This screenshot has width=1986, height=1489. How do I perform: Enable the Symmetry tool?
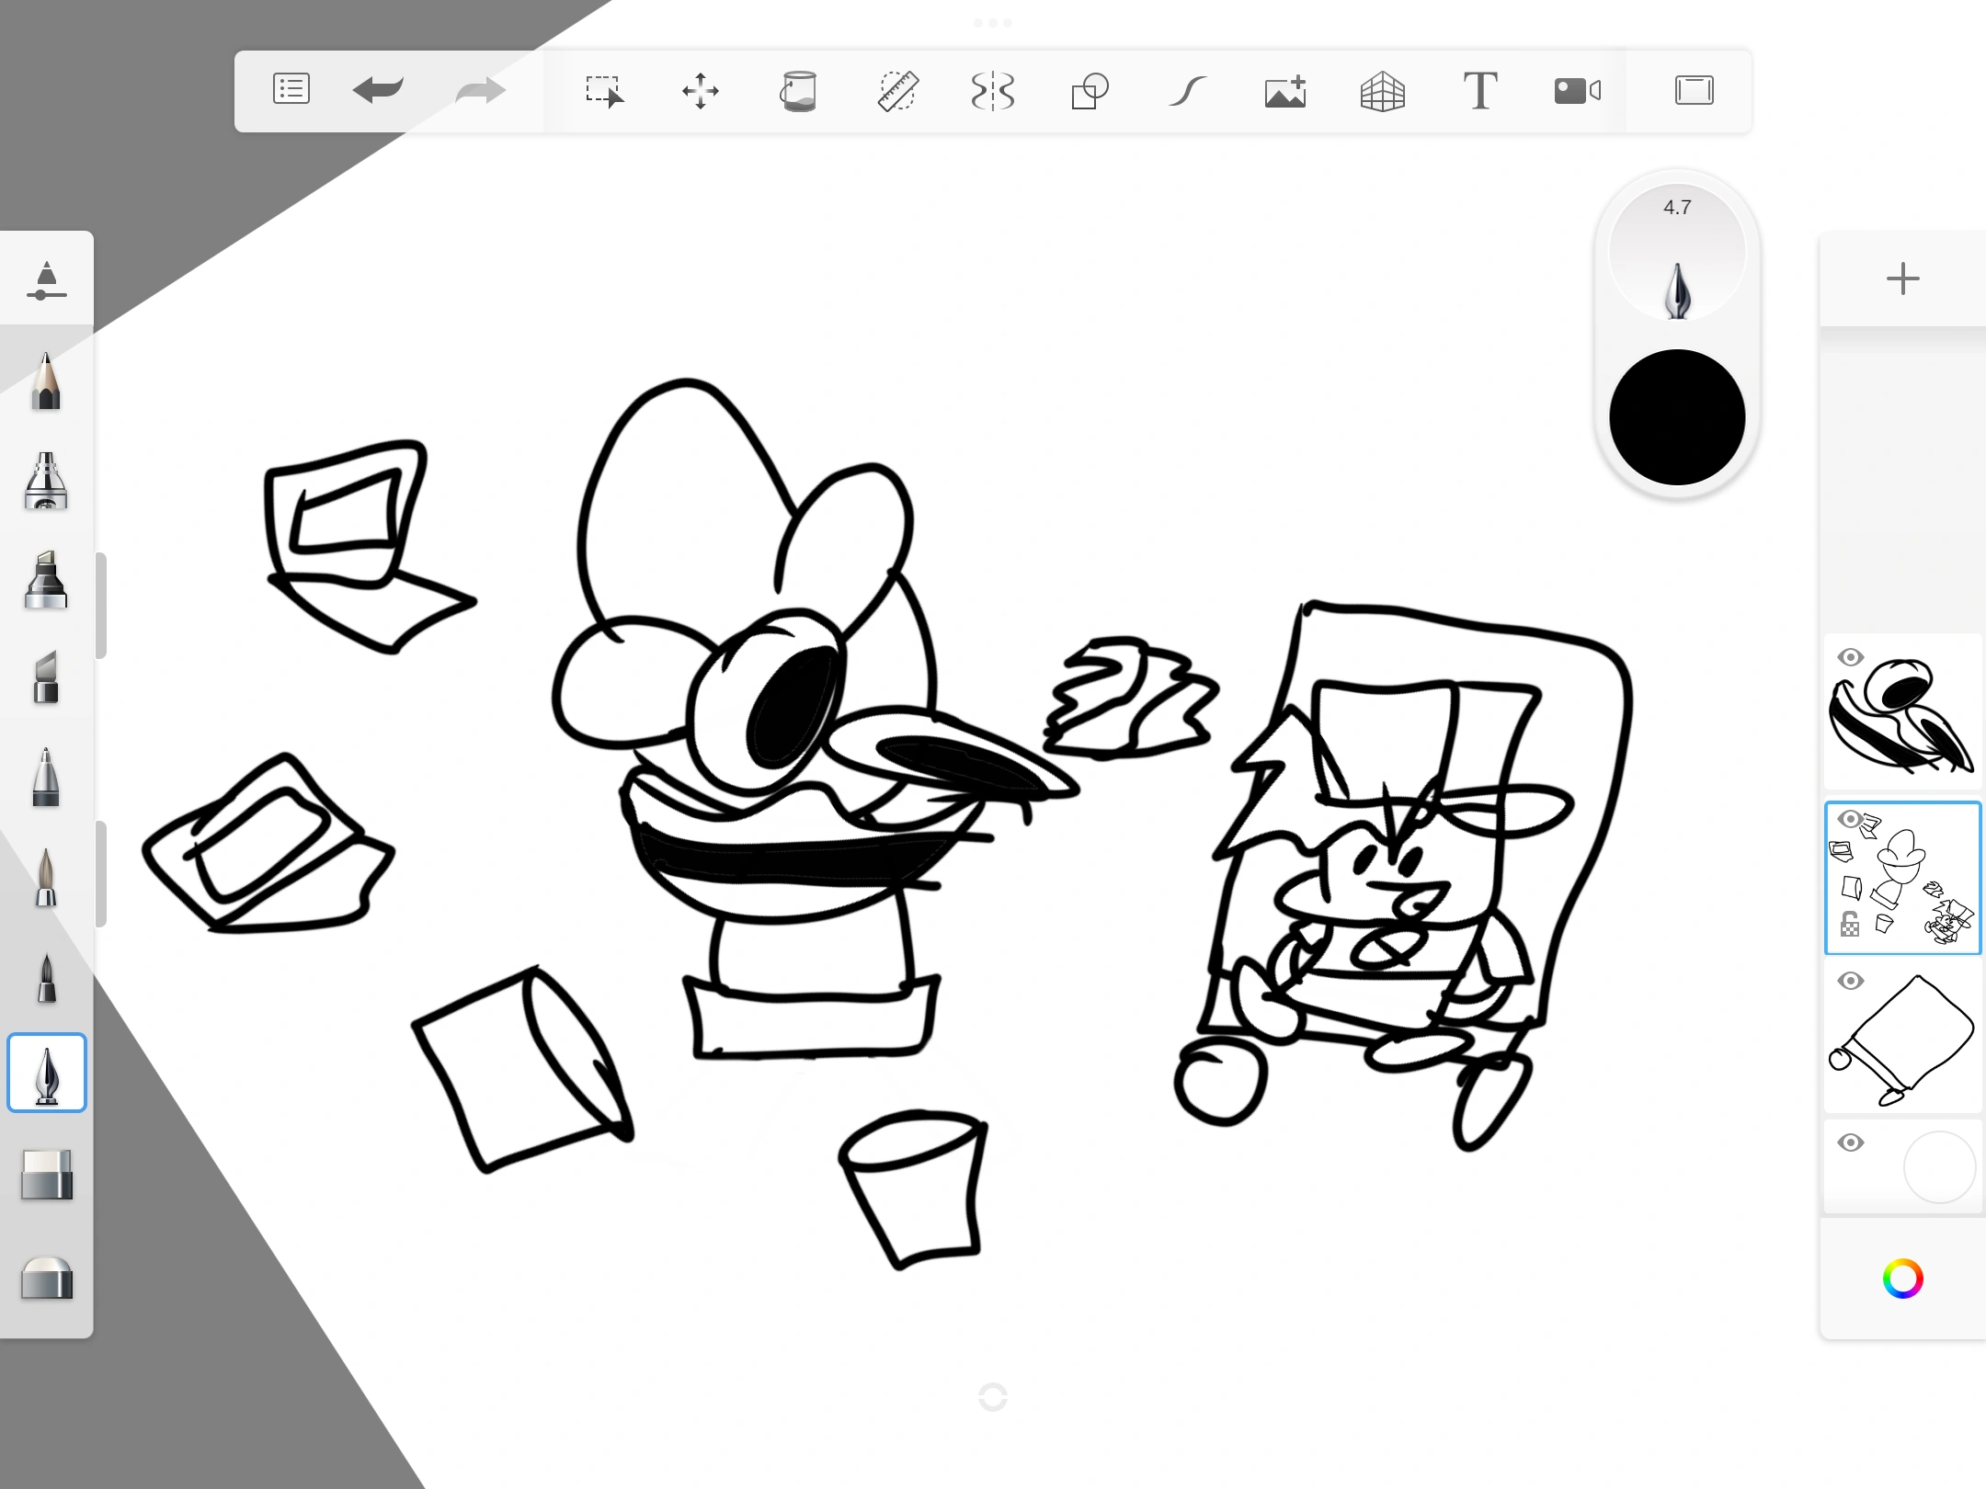(993, 91)
